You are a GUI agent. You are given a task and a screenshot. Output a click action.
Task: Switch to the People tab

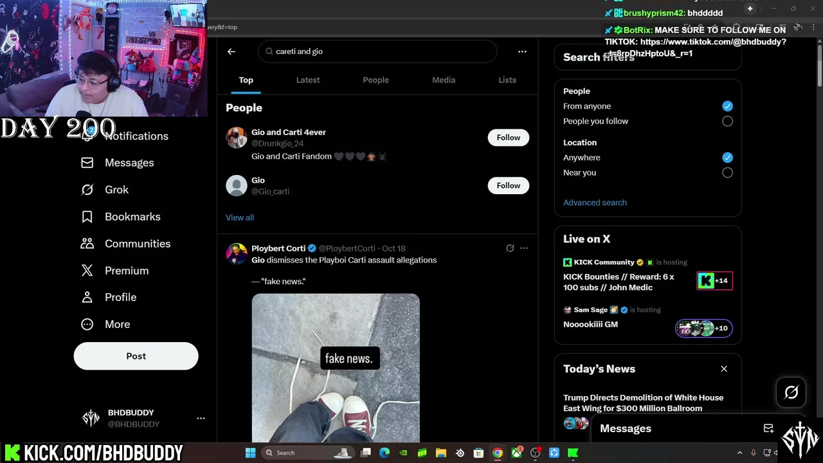tap(376, 80)
